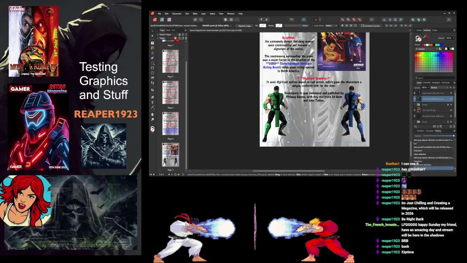Viewport: 467px width, 263px height.
Task: Switch to the Photo persona icon
Action: pyautogui.click(x=169, y=19)
